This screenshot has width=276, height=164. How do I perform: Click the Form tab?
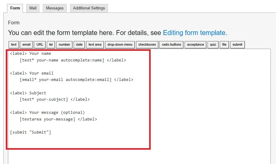click(15, 8)
